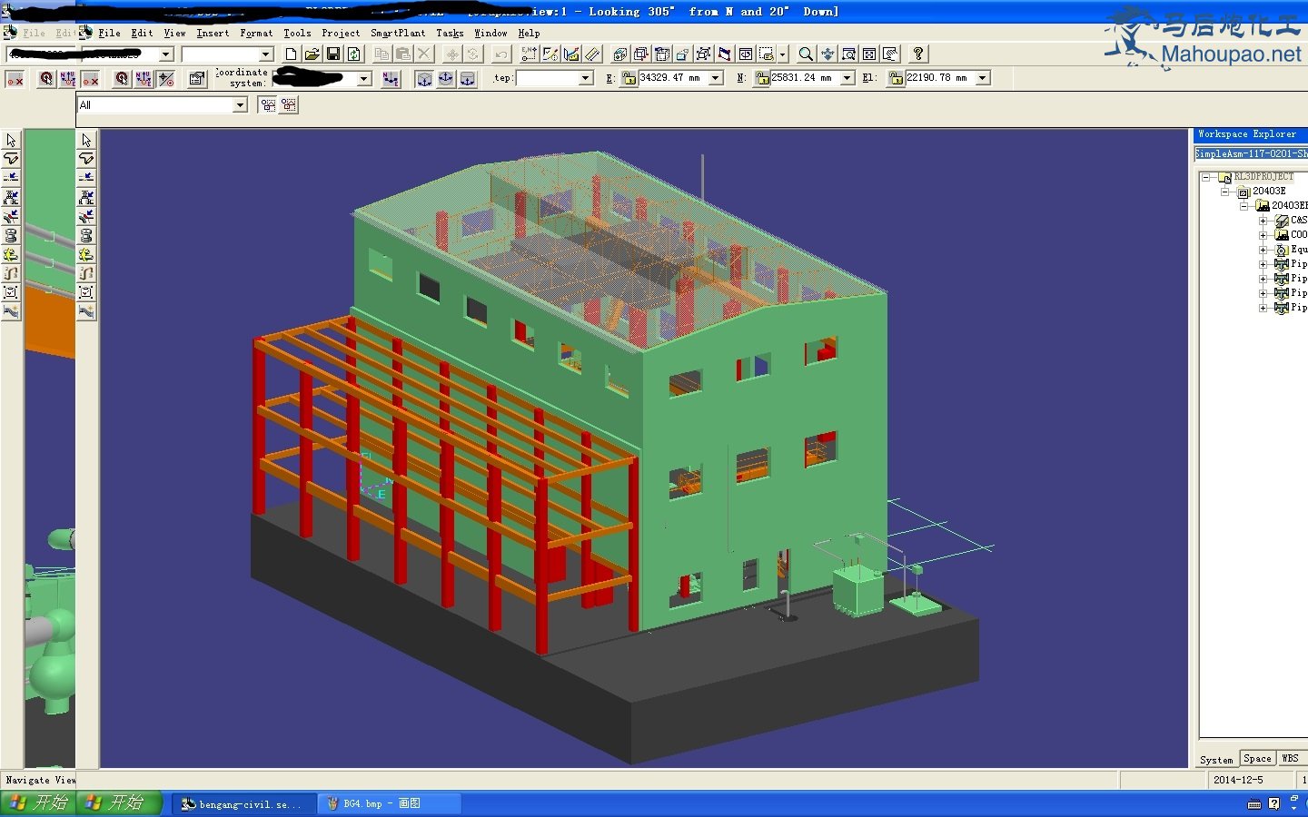The height and width of the screenshot is (817, 1308).
Task: Enable cylindrical coordinates mode button
Action: point(467,79)
